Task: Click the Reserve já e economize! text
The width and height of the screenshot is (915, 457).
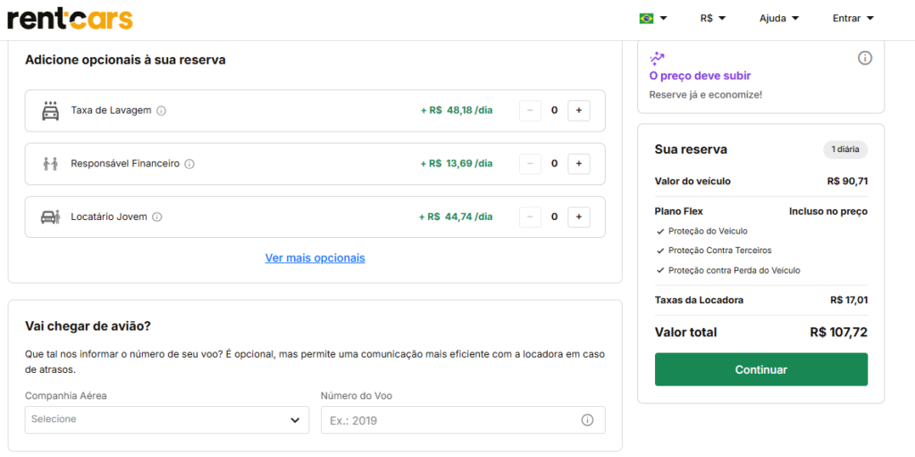Action: pos(706,94)
